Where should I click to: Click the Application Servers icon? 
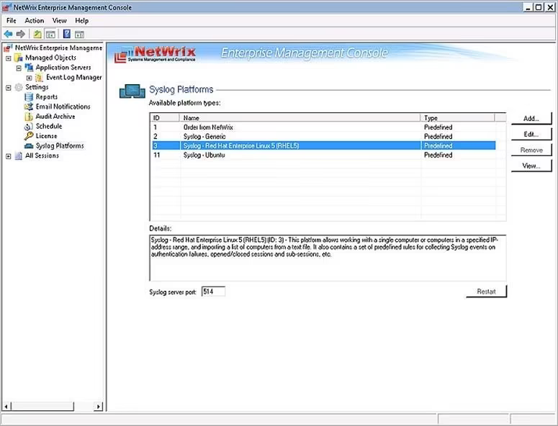coord(30,67)
